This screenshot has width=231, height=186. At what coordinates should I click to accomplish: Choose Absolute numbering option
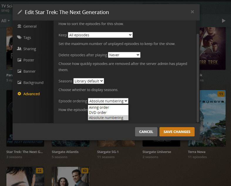(108, 118)
